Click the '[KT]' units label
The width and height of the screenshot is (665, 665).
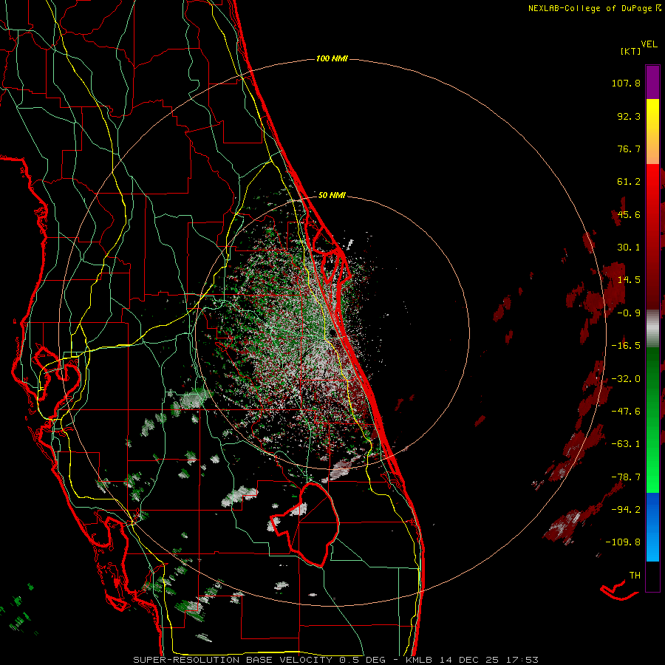click(631, 51)
